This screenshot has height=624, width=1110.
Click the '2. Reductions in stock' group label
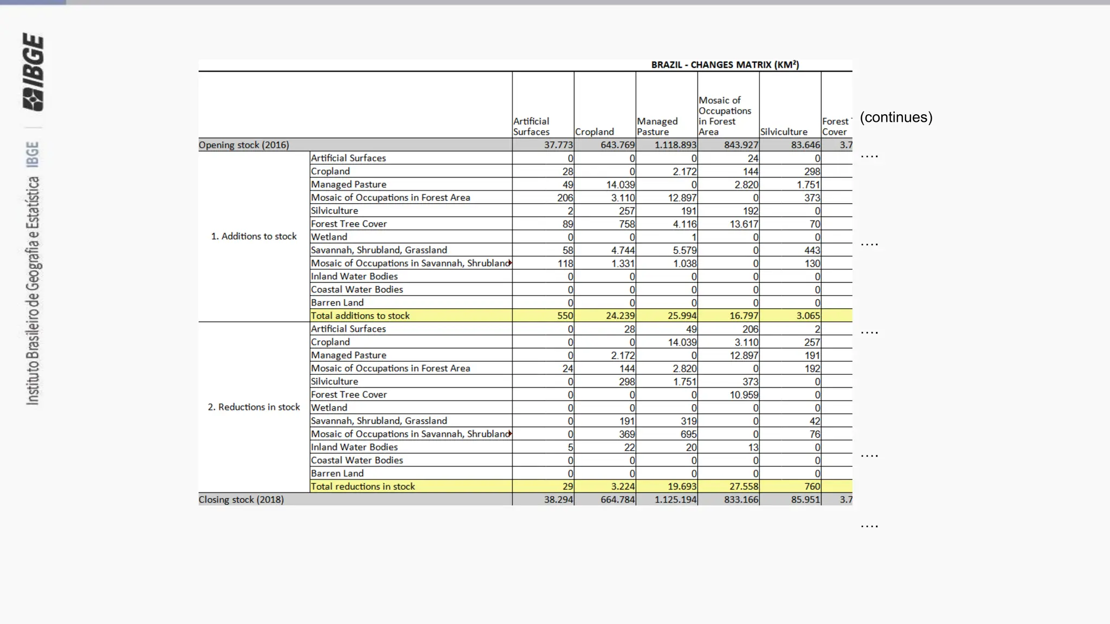pyautogui.click(x=254, y=407)
